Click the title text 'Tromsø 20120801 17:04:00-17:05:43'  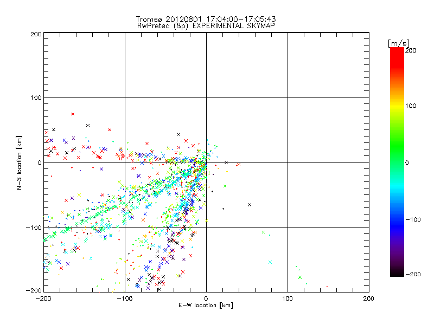pyautogui.click(x=206, y=19)
